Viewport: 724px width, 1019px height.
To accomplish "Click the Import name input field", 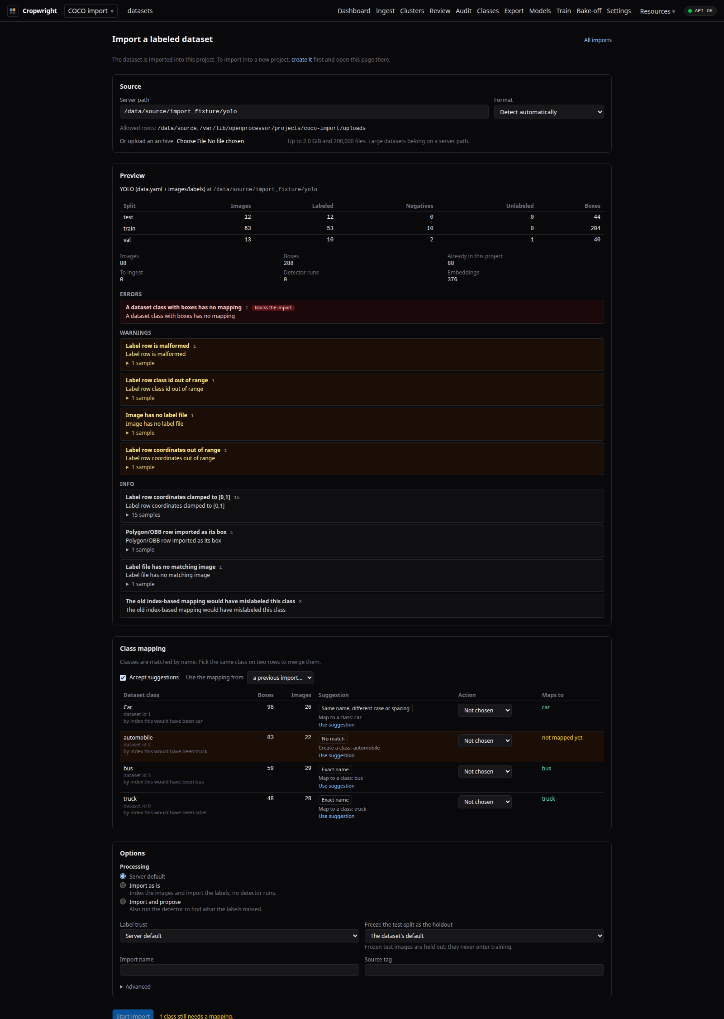I will coord(239,970).
